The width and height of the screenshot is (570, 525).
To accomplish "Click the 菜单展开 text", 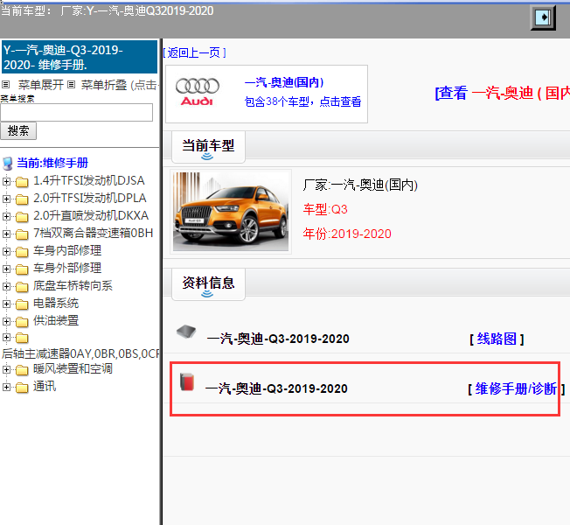I will coord(41,85).
